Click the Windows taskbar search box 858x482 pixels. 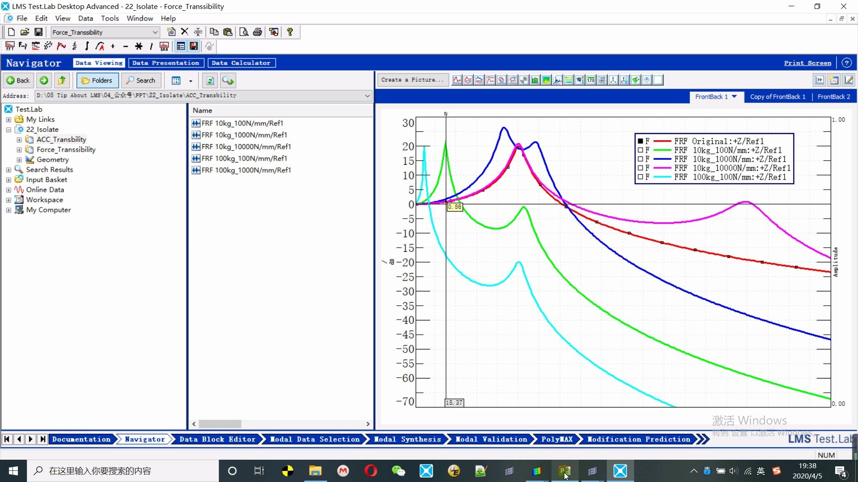point(123,471)
